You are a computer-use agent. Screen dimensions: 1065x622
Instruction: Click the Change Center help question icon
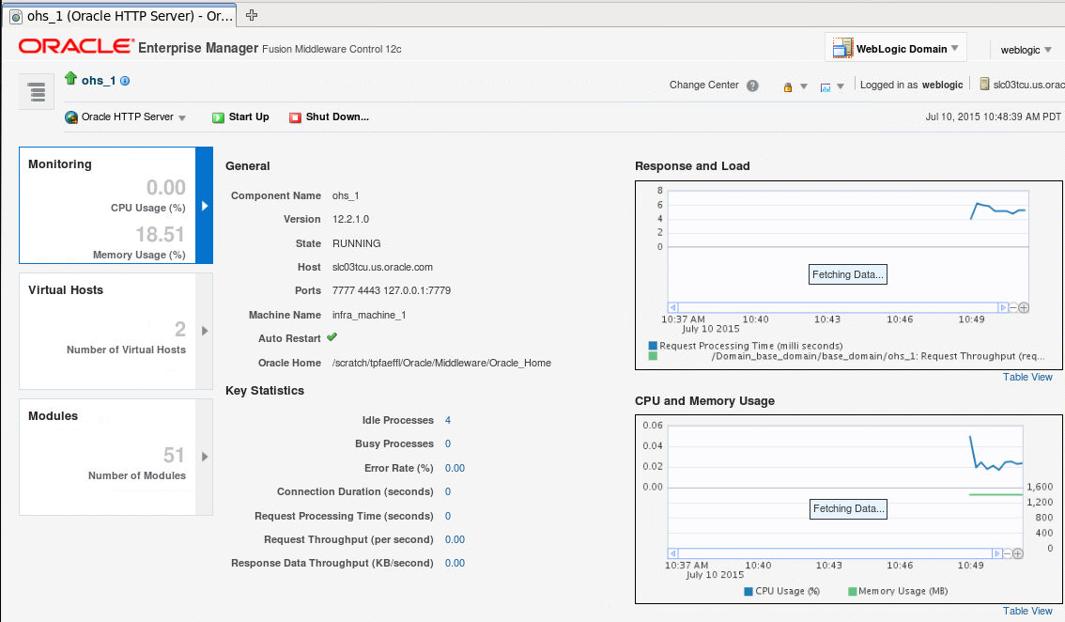[x=752, y=86]
